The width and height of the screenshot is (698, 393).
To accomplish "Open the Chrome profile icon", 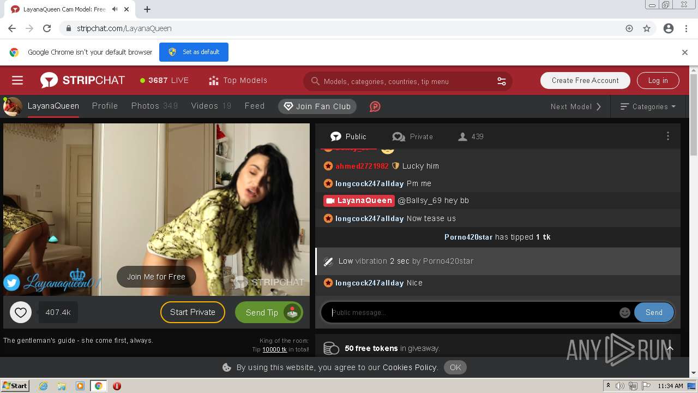I will click(669, 28).
